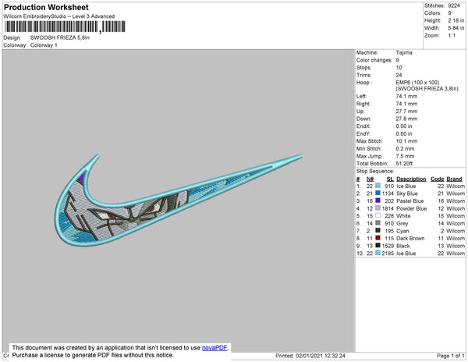Click the Page 1 of 1 footer text
Screen dimensions: 468x362
pos(450,356)
